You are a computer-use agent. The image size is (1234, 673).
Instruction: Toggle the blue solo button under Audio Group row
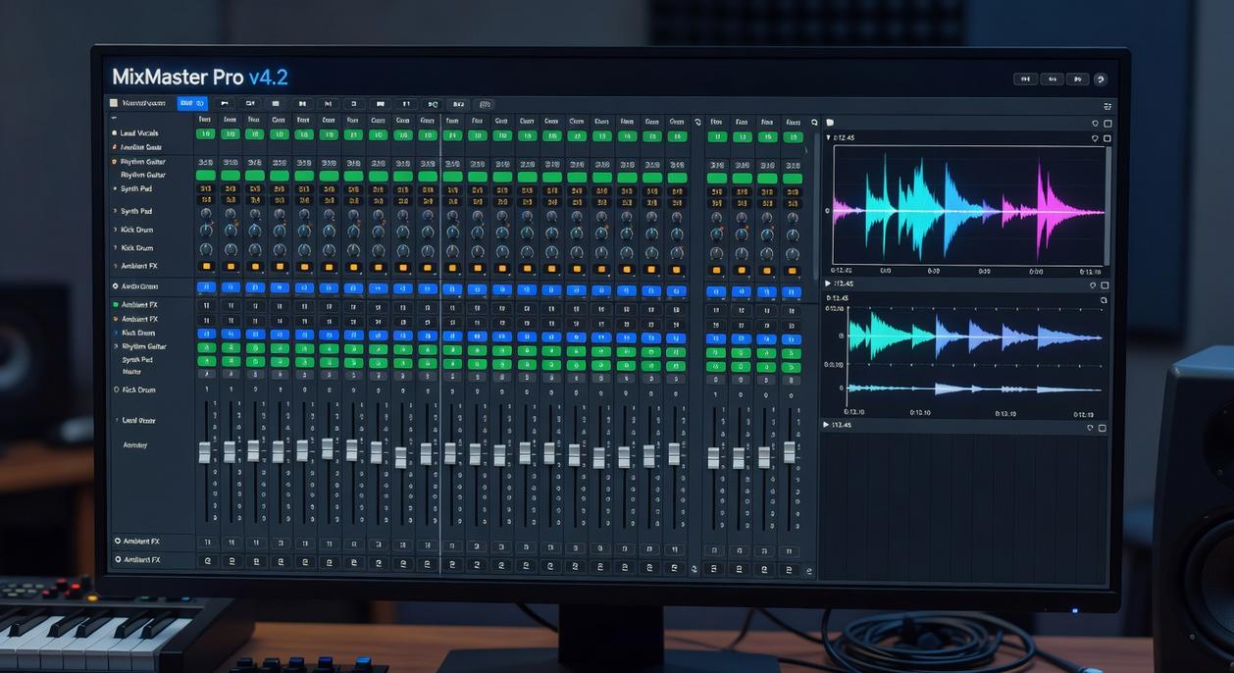click(x=205, y=289)
